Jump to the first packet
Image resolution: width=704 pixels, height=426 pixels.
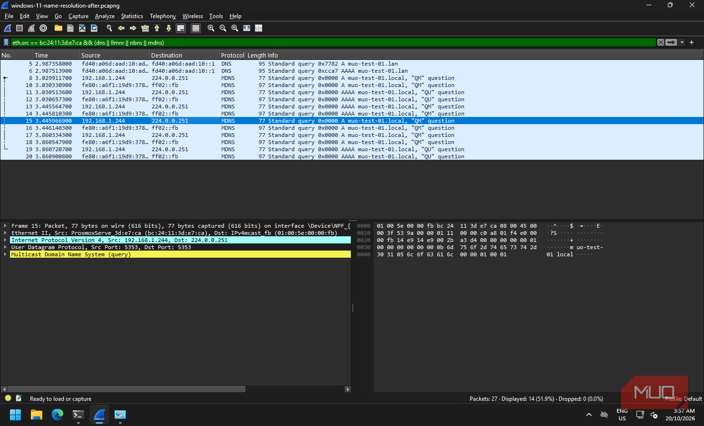pyautogui.click(x=157, y=28)
